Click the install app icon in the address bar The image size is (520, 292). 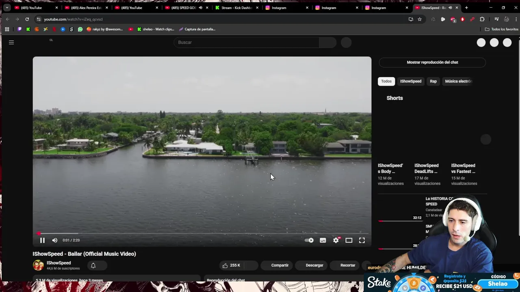(x=411, y=19)
